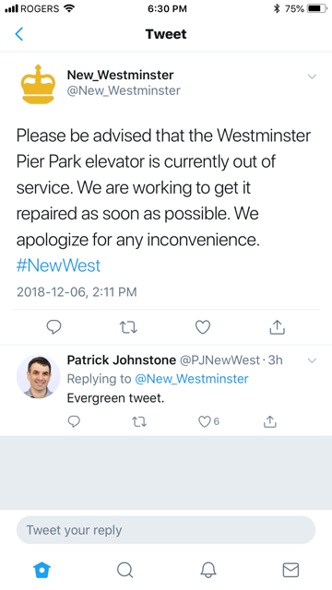332x590 pixels.
Task: Open tweet options chevron for New_Westminster
Action: pyautogui.click(x=312, y=77)
